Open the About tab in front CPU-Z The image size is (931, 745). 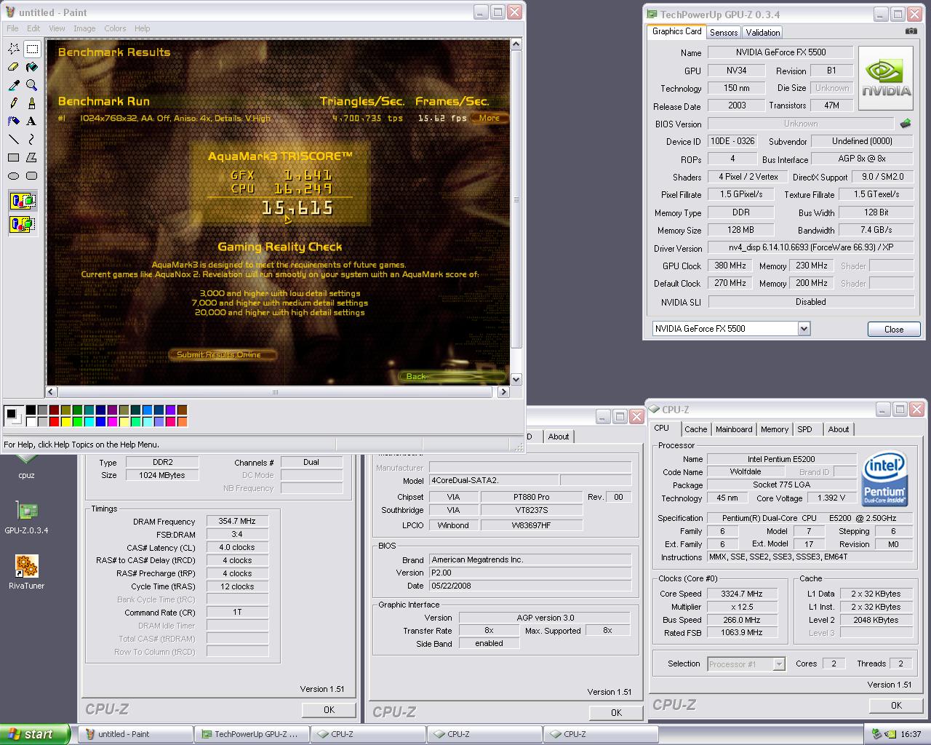click(x=838, y=429)
